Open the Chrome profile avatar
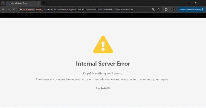Screen dimensions: 206x108 pos(174,9)
